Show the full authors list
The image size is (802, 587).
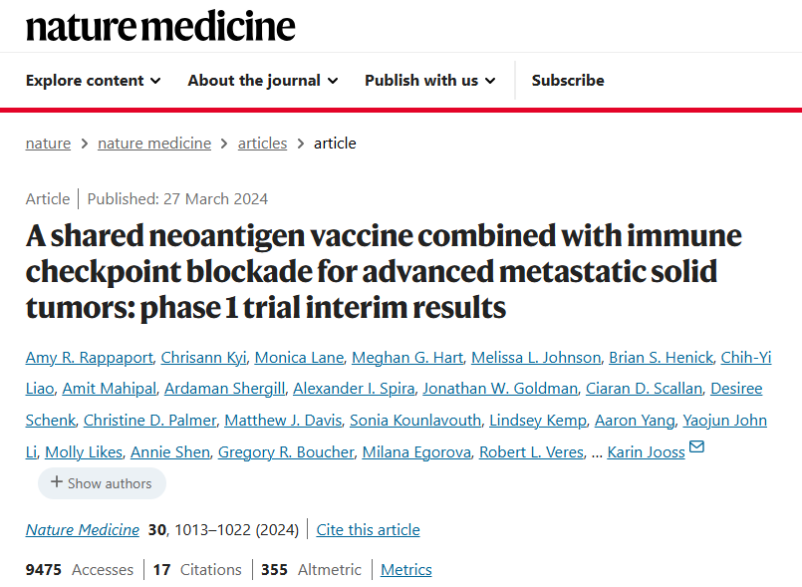(102, 483)
